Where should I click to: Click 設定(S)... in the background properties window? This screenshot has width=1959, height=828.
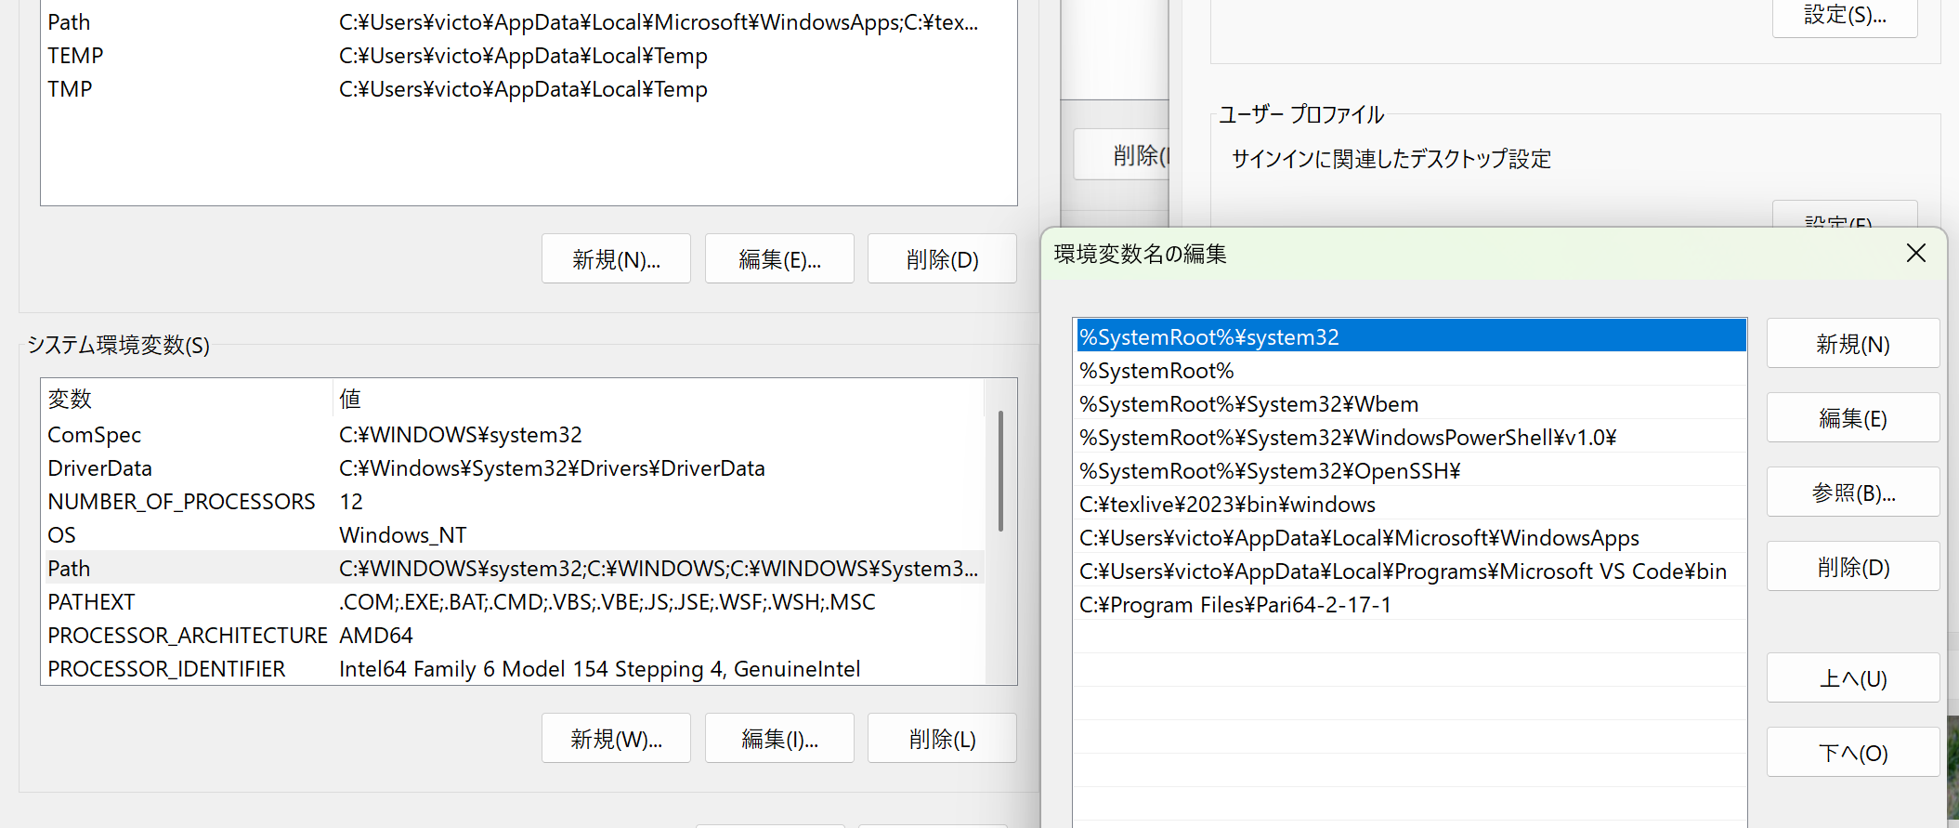click(1845, 15)
